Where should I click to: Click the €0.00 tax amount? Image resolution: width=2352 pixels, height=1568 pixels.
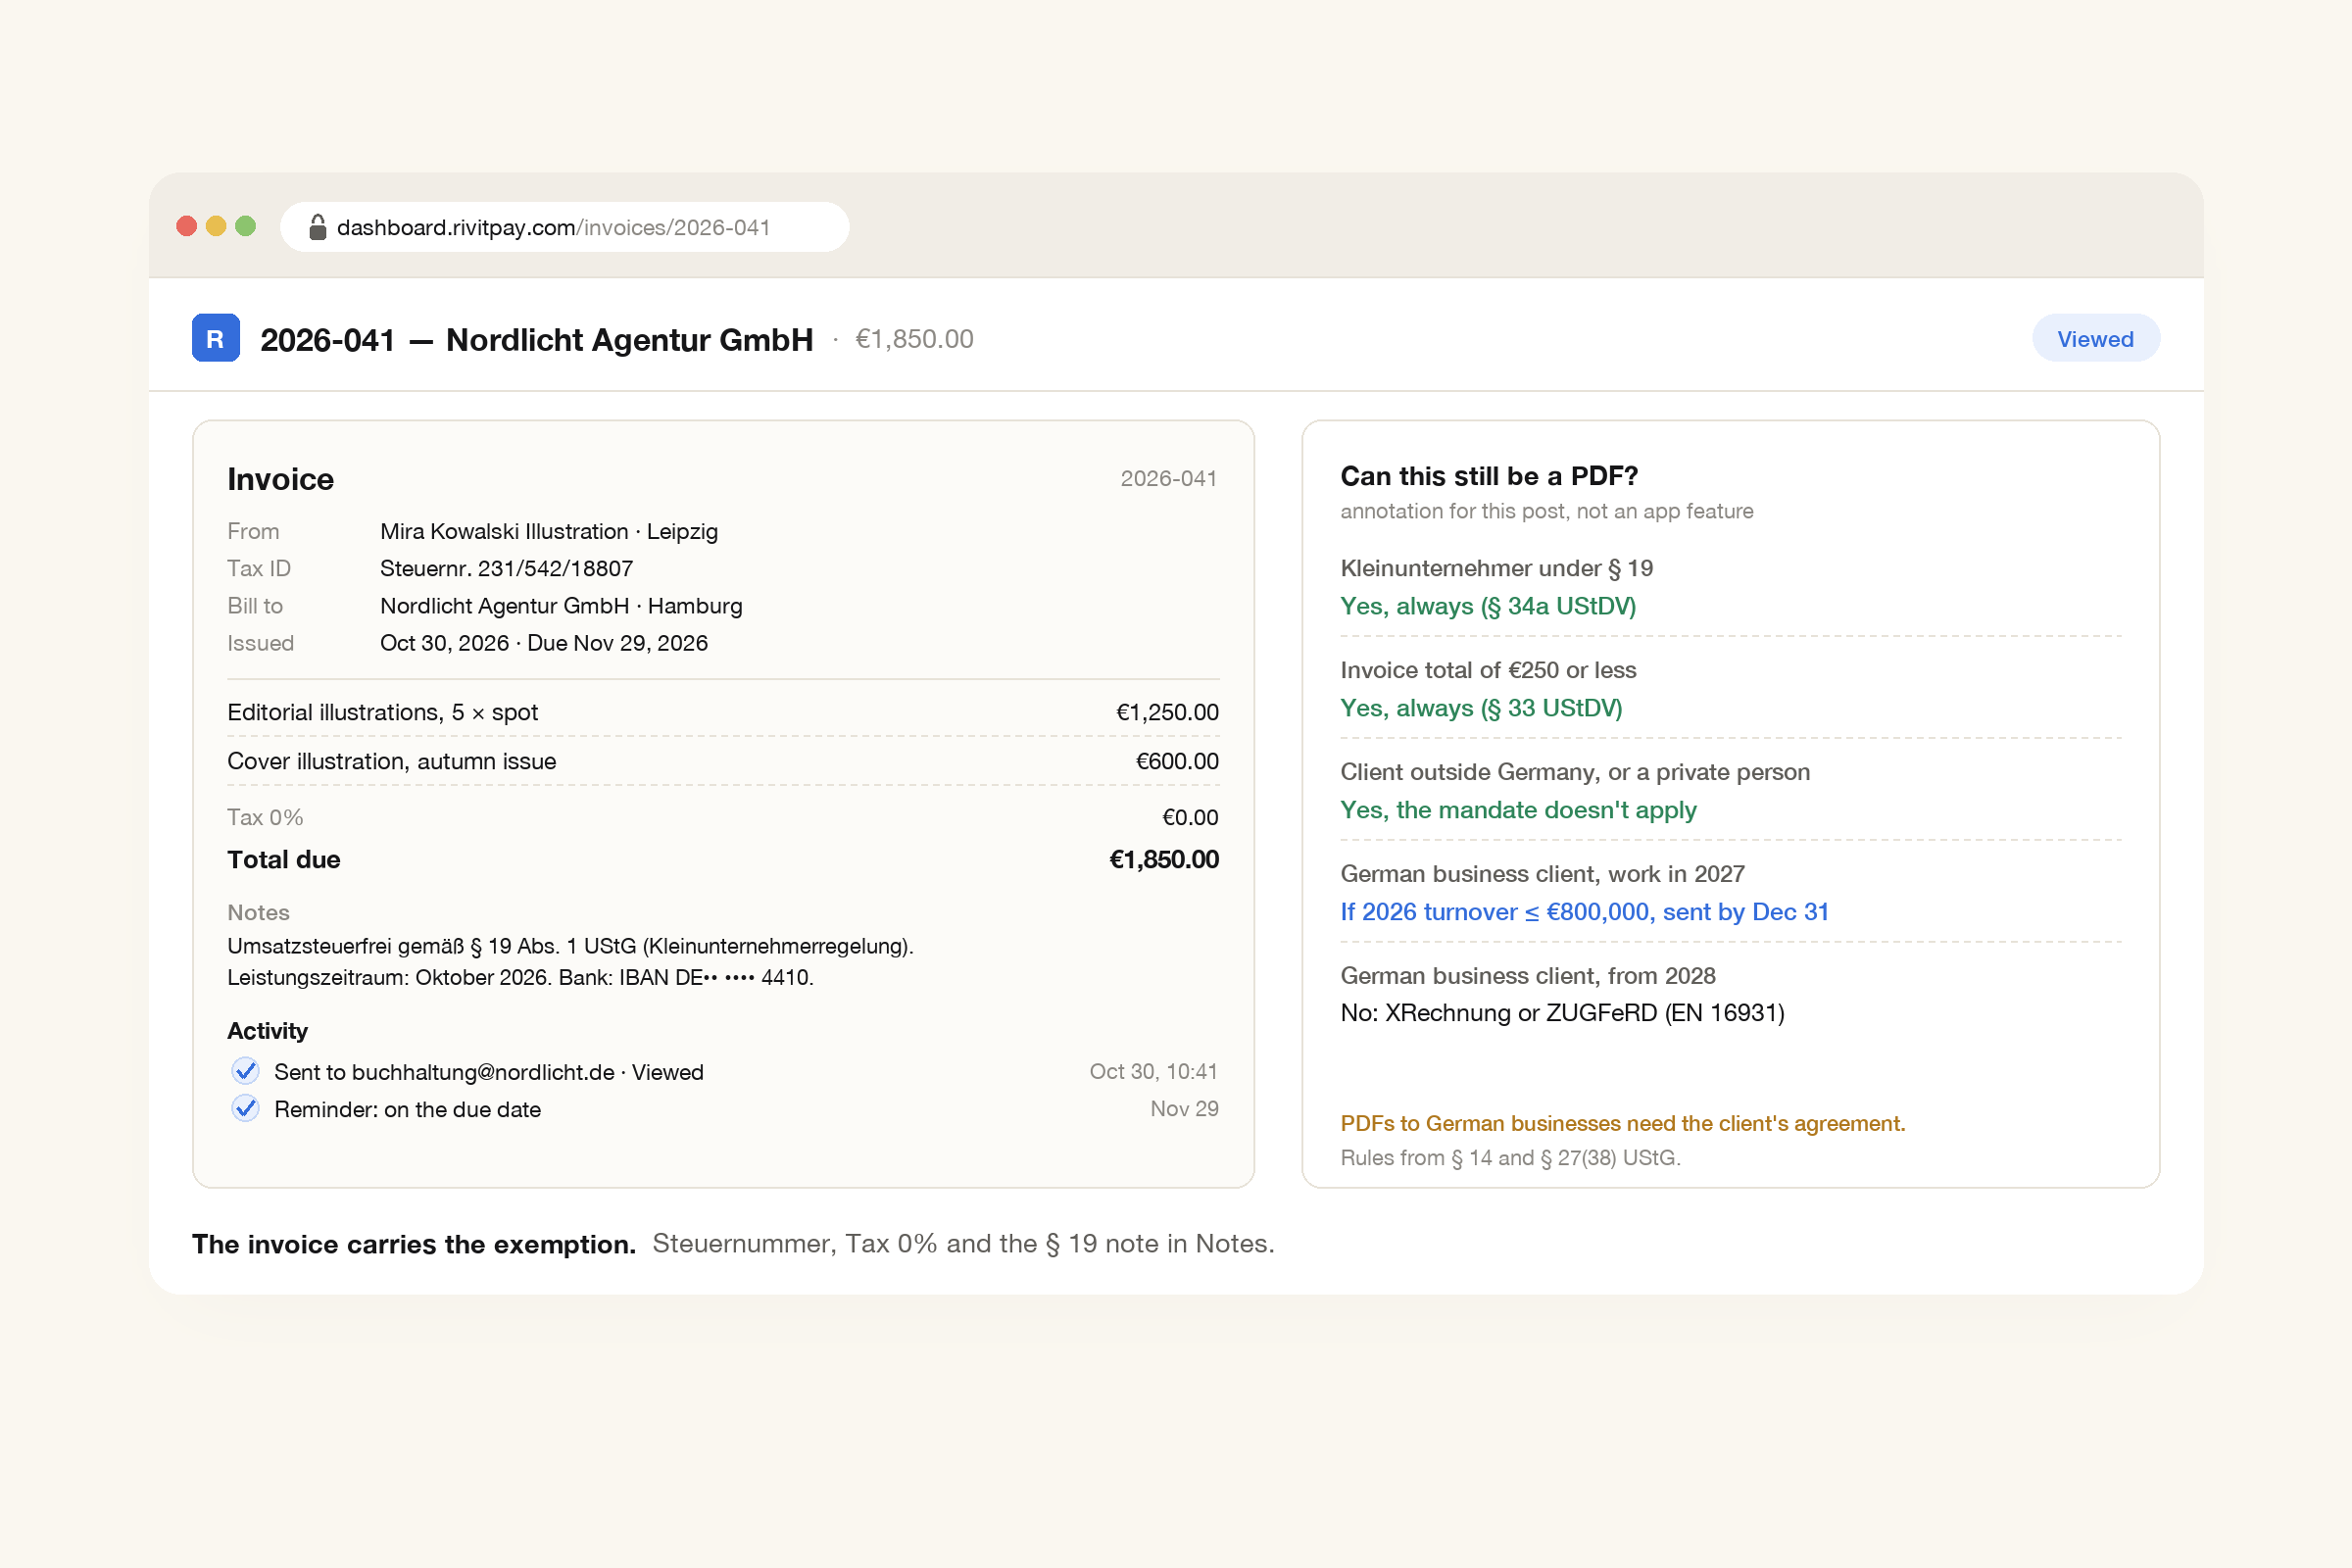pos(1190,817)
